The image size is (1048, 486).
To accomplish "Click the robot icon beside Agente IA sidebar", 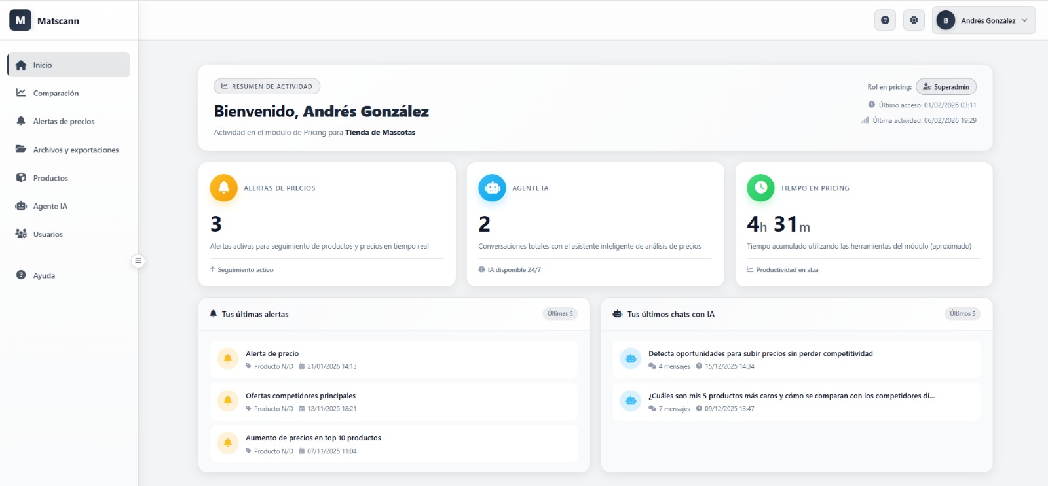I will (21, 205).
